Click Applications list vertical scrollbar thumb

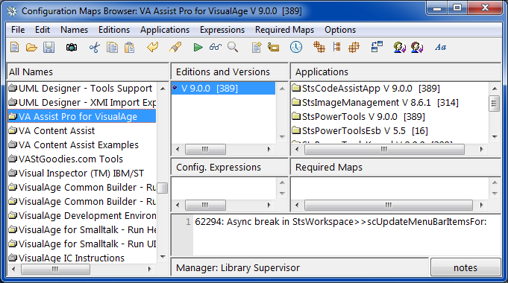coord(494,104)
